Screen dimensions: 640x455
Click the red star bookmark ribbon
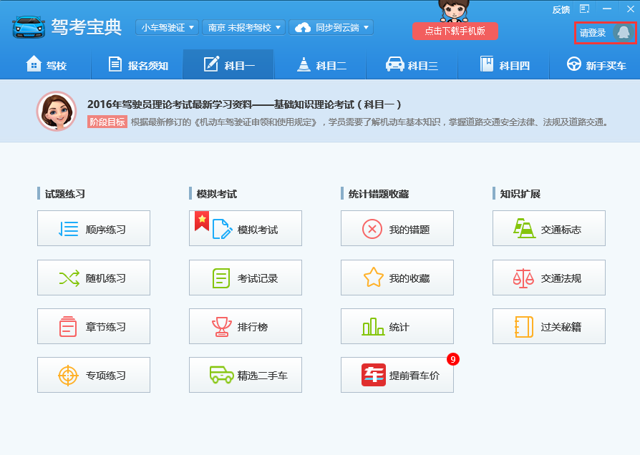point(202,221)
